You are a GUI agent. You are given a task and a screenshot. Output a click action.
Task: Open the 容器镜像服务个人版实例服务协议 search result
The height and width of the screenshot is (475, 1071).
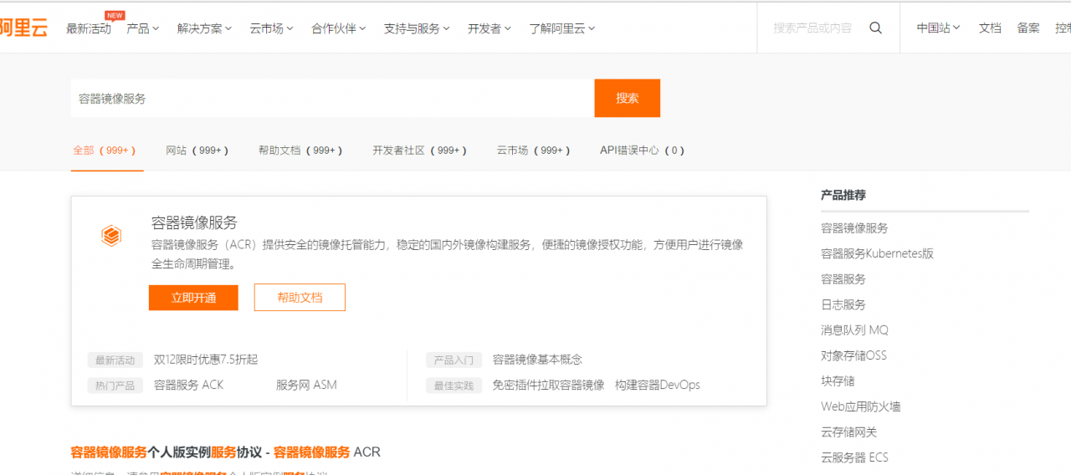pos(226,452)
